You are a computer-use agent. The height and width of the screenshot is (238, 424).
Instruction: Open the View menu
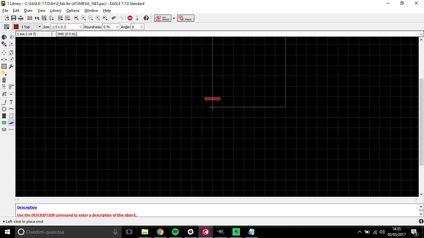pos(41,11)
